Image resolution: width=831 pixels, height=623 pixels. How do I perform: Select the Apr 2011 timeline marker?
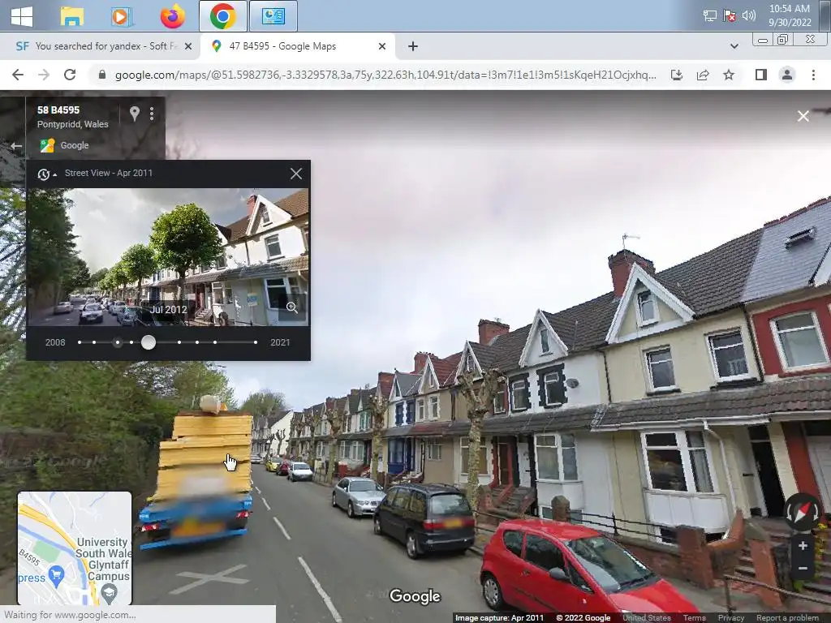click(x=118, y=342)
